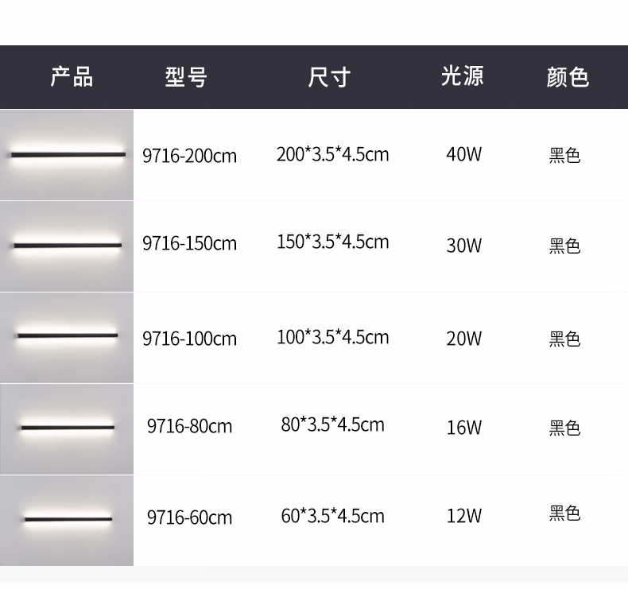
Task: Click model 9716-60cm text
Action: (189, 517)
